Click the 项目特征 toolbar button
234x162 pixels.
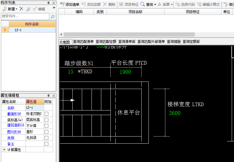click(129, 4)
